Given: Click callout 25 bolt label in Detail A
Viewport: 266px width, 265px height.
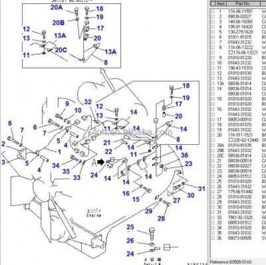Looking at the screenshot, I should (130, 227).
